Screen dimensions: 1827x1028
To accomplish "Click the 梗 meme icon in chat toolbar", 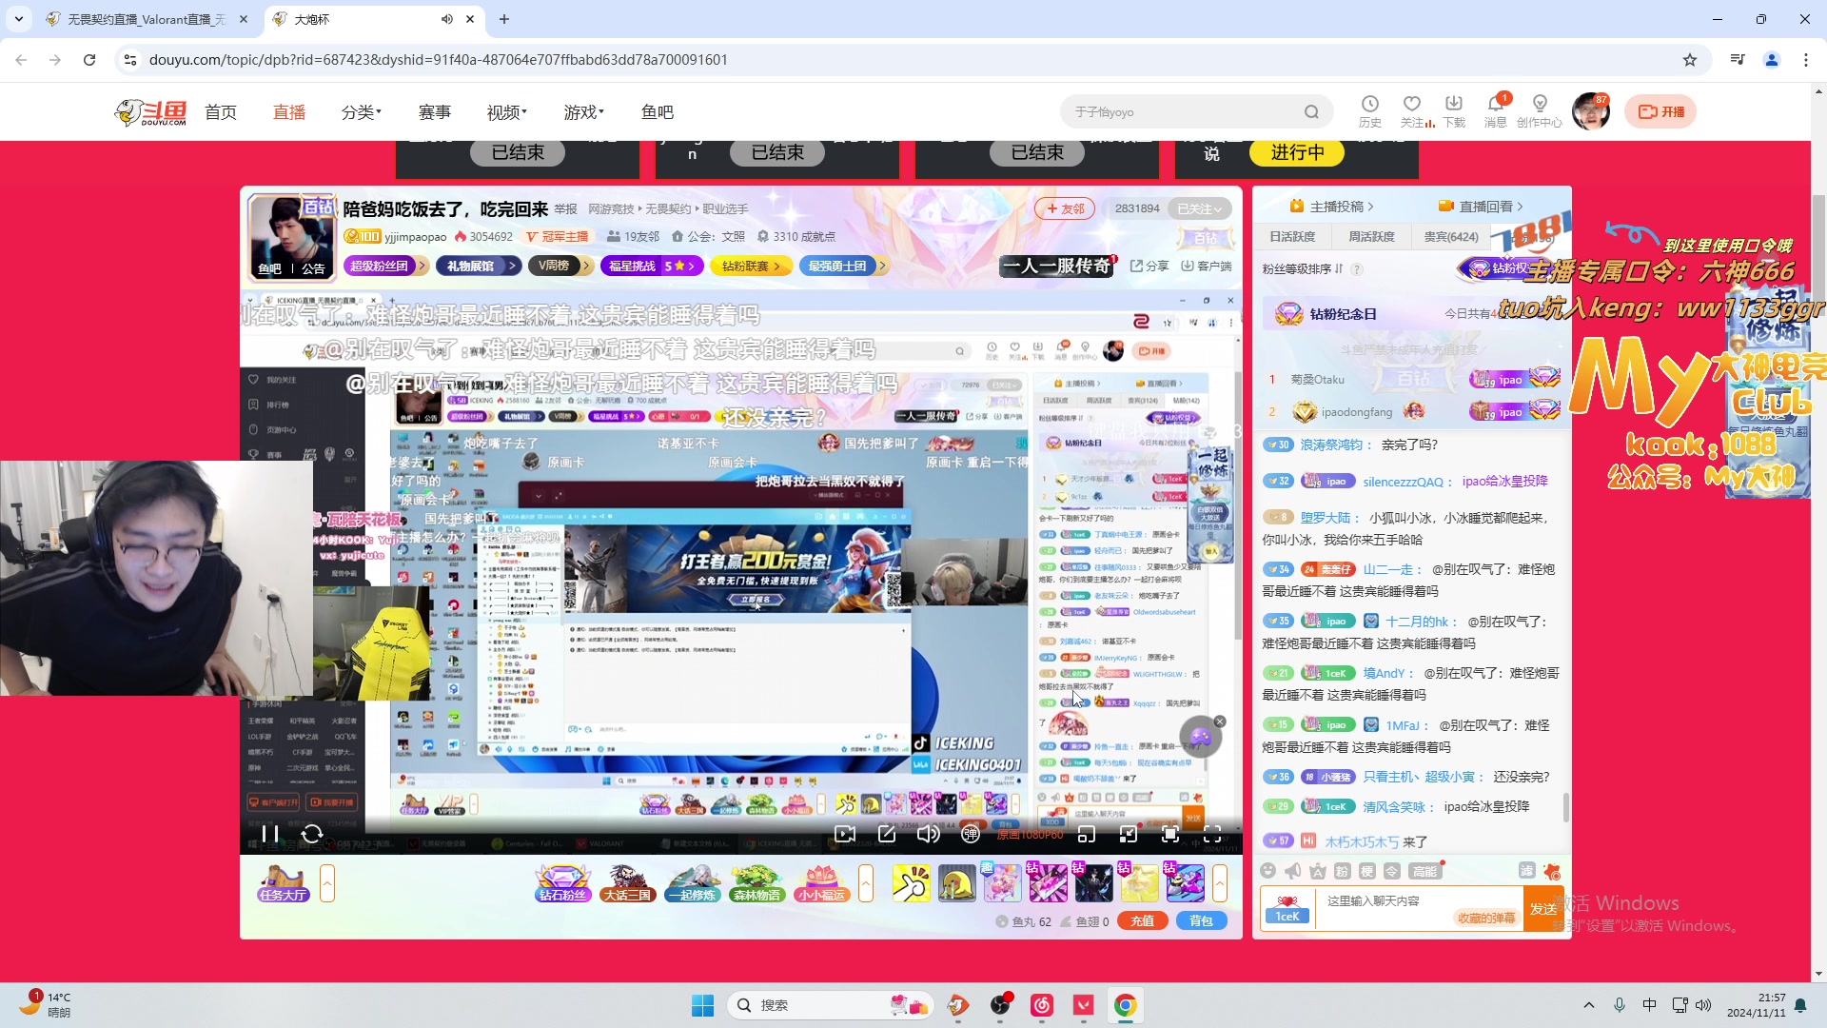I will [1366, 871].
